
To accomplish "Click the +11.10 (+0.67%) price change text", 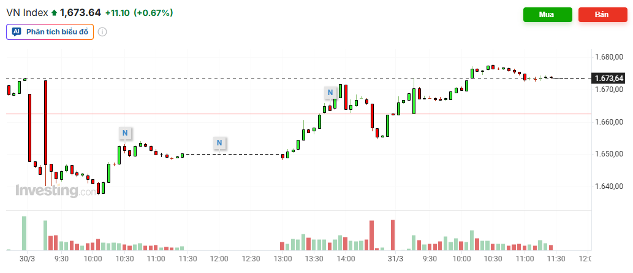I will [139, 12].
